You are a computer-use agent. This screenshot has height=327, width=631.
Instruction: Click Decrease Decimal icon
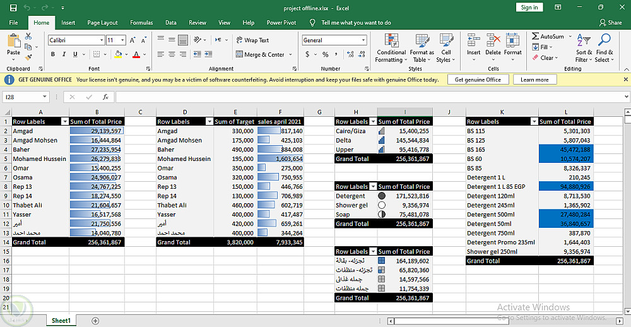click(362, 54)
